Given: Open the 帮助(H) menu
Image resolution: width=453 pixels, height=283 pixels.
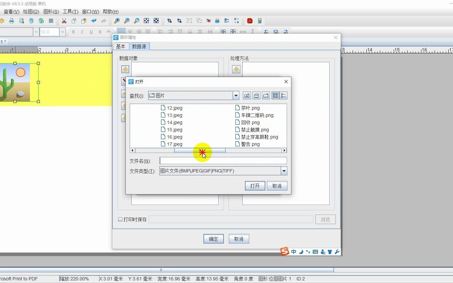Looking at the screenshot, I should [x=111, y=12].
